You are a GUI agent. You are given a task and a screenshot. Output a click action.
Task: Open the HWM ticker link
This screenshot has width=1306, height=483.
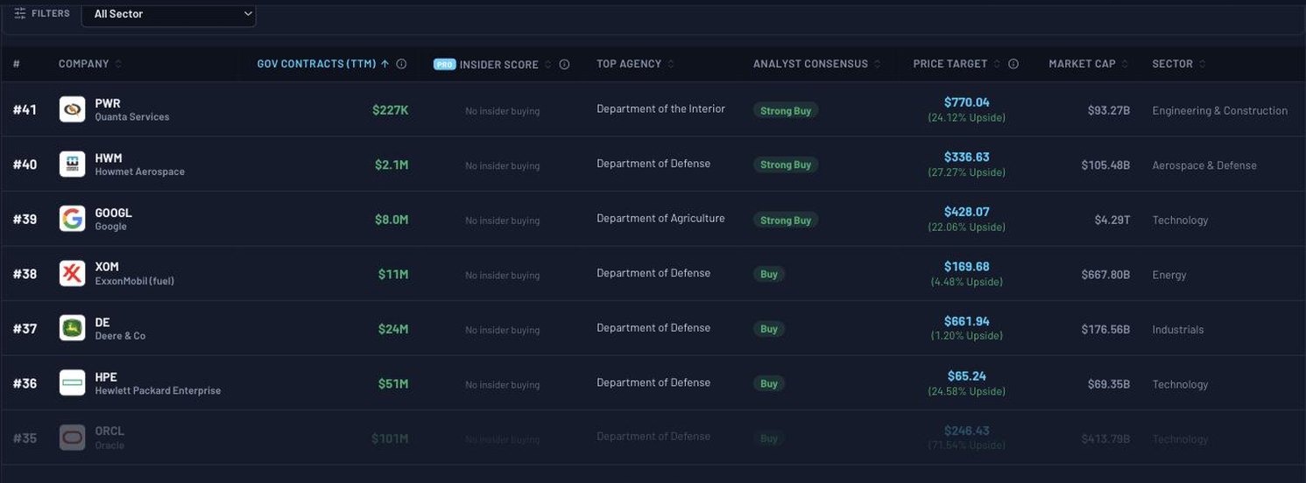[x=109, y=158]
